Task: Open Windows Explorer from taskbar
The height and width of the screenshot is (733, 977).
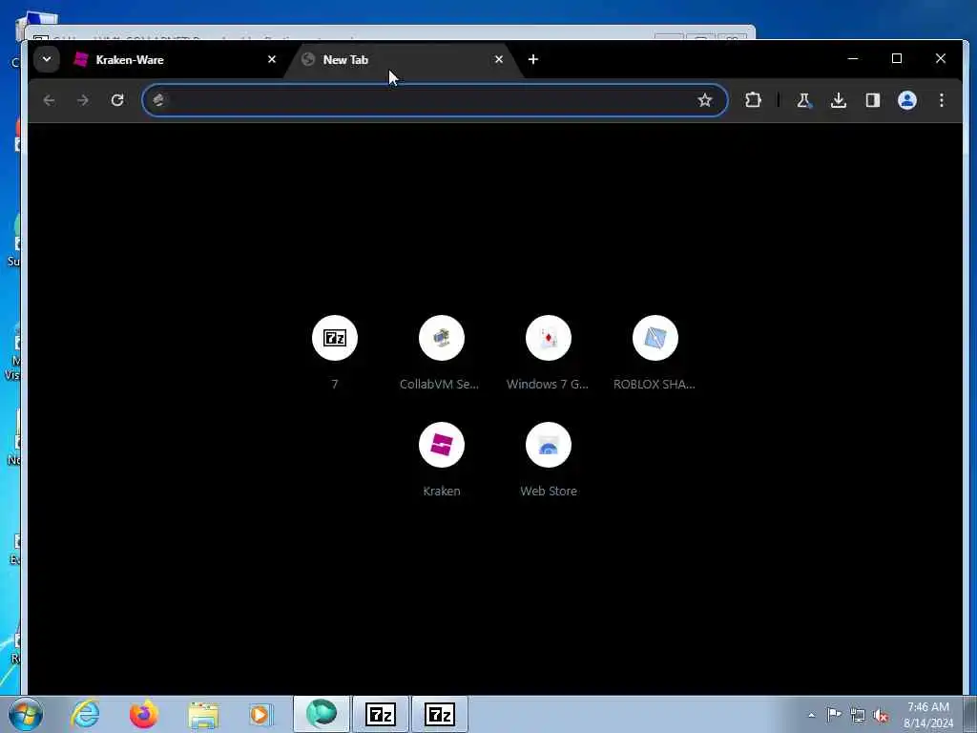Action: pos(203,714)
